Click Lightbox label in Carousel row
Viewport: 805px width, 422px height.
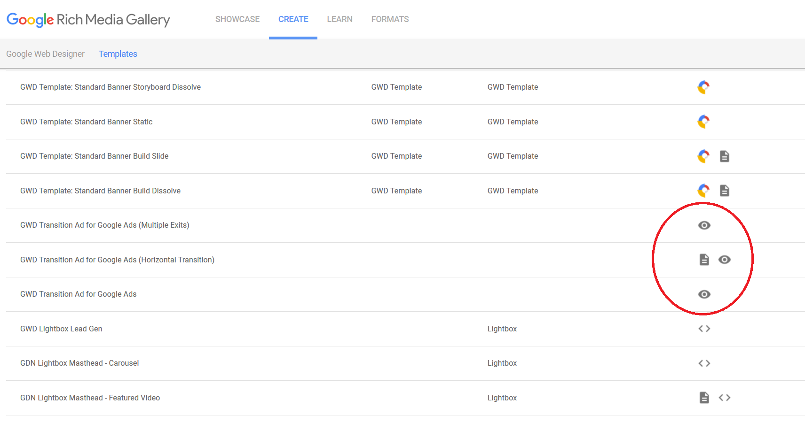tap(502, 363)
